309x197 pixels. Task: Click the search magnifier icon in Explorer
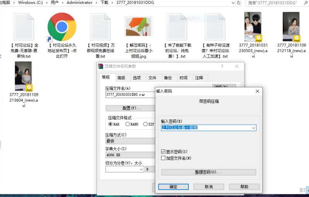coord(306,3)
